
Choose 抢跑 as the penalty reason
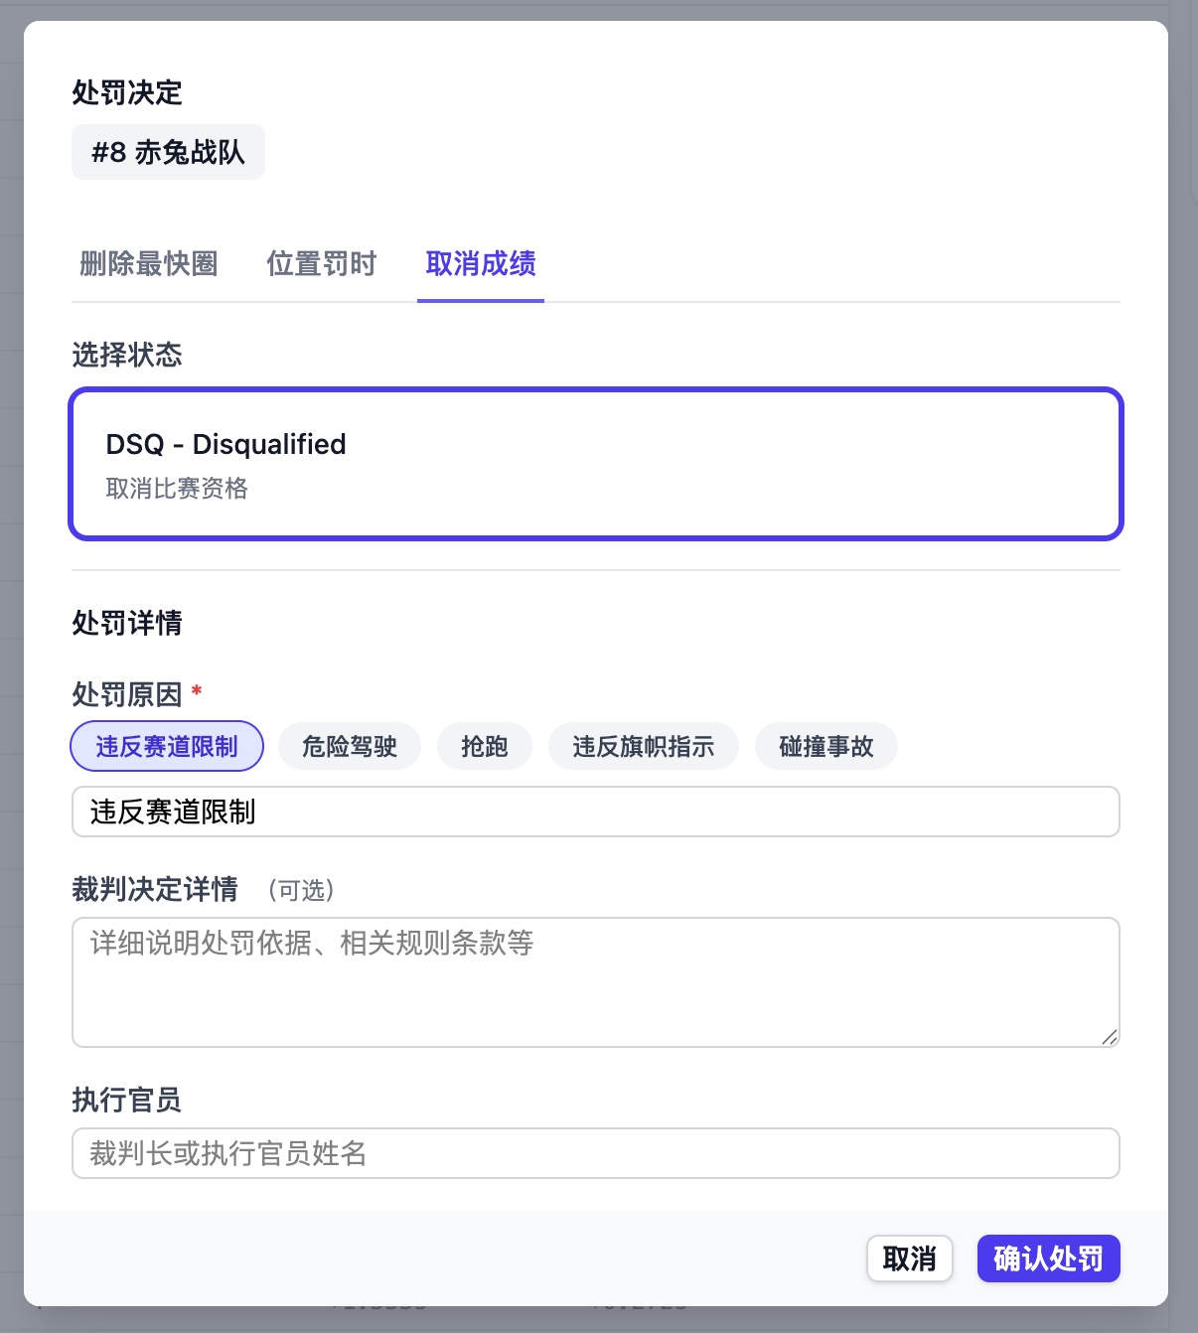pyautogui.click(x=485, y=746)
